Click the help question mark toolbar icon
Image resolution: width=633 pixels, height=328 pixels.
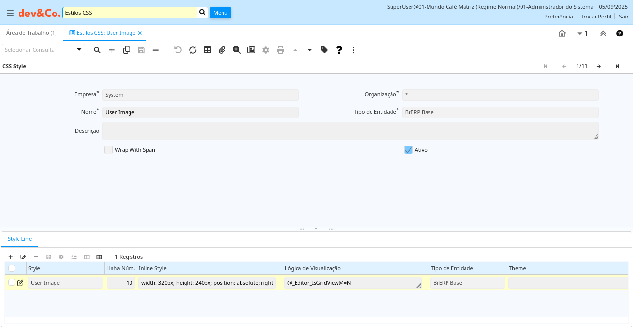point(339,50)
